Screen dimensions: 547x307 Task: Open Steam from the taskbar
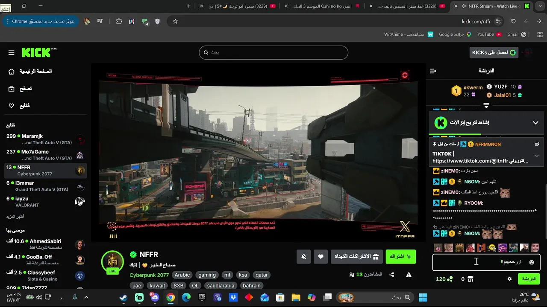click(x=123, y=298)
